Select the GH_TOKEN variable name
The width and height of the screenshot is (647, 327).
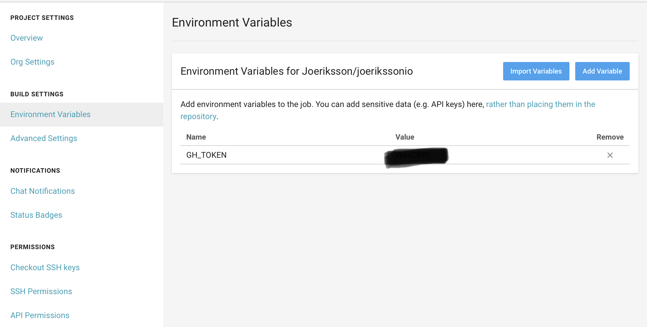[206, 155]
